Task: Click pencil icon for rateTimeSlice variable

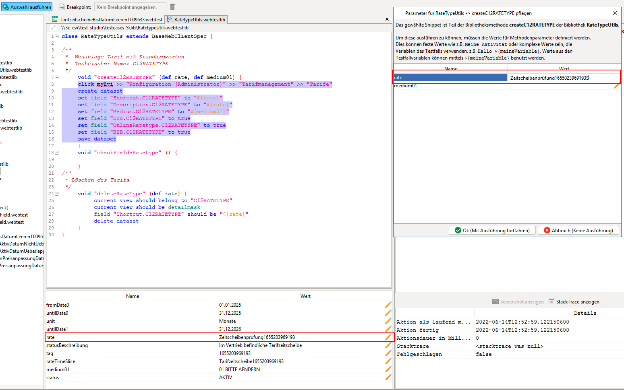Action: (388, 361)
